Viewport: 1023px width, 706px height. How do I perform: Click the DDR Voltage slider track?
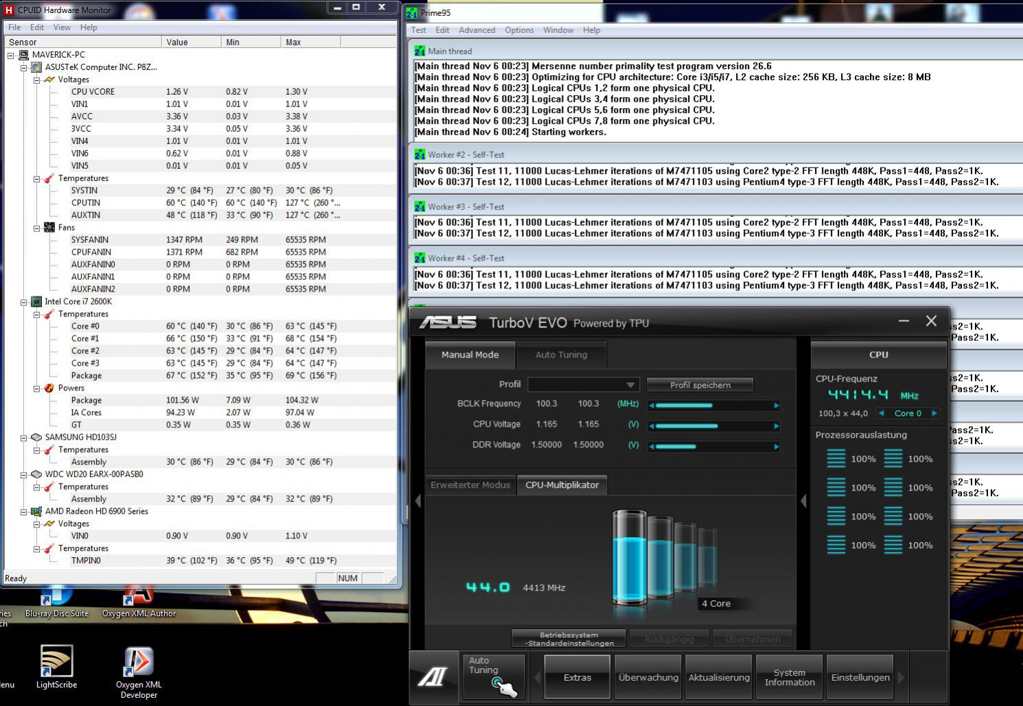pos(714,447)
